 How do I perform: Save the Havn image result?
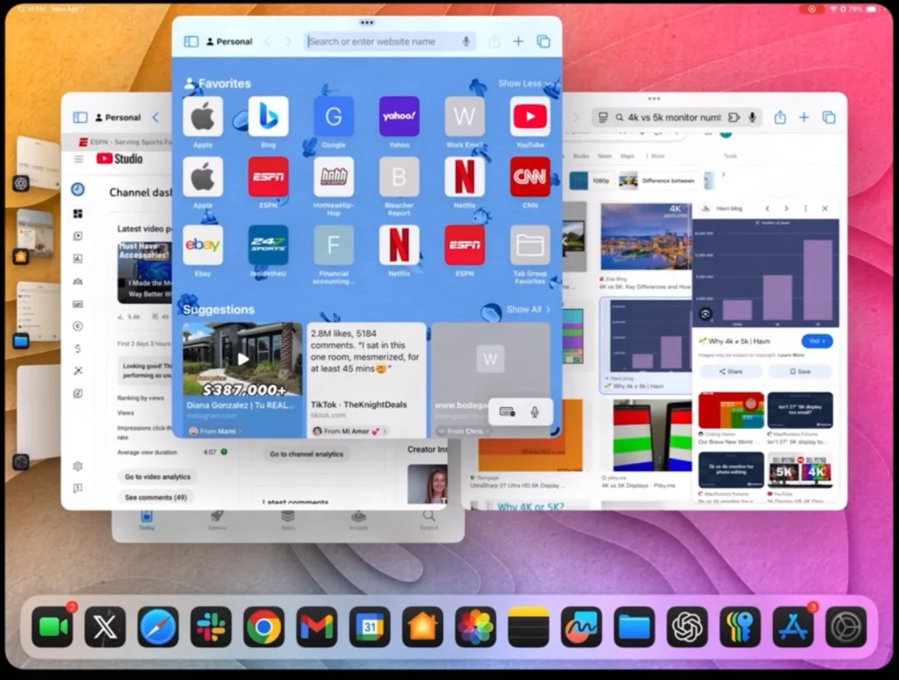[x=801, y=372]
